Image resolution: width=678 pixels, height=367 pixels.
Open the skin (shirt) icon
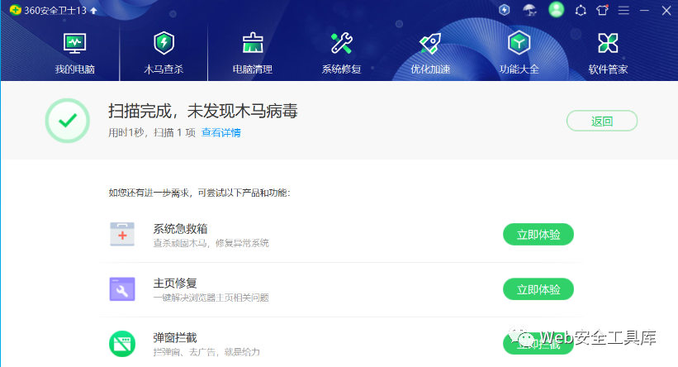602,10
